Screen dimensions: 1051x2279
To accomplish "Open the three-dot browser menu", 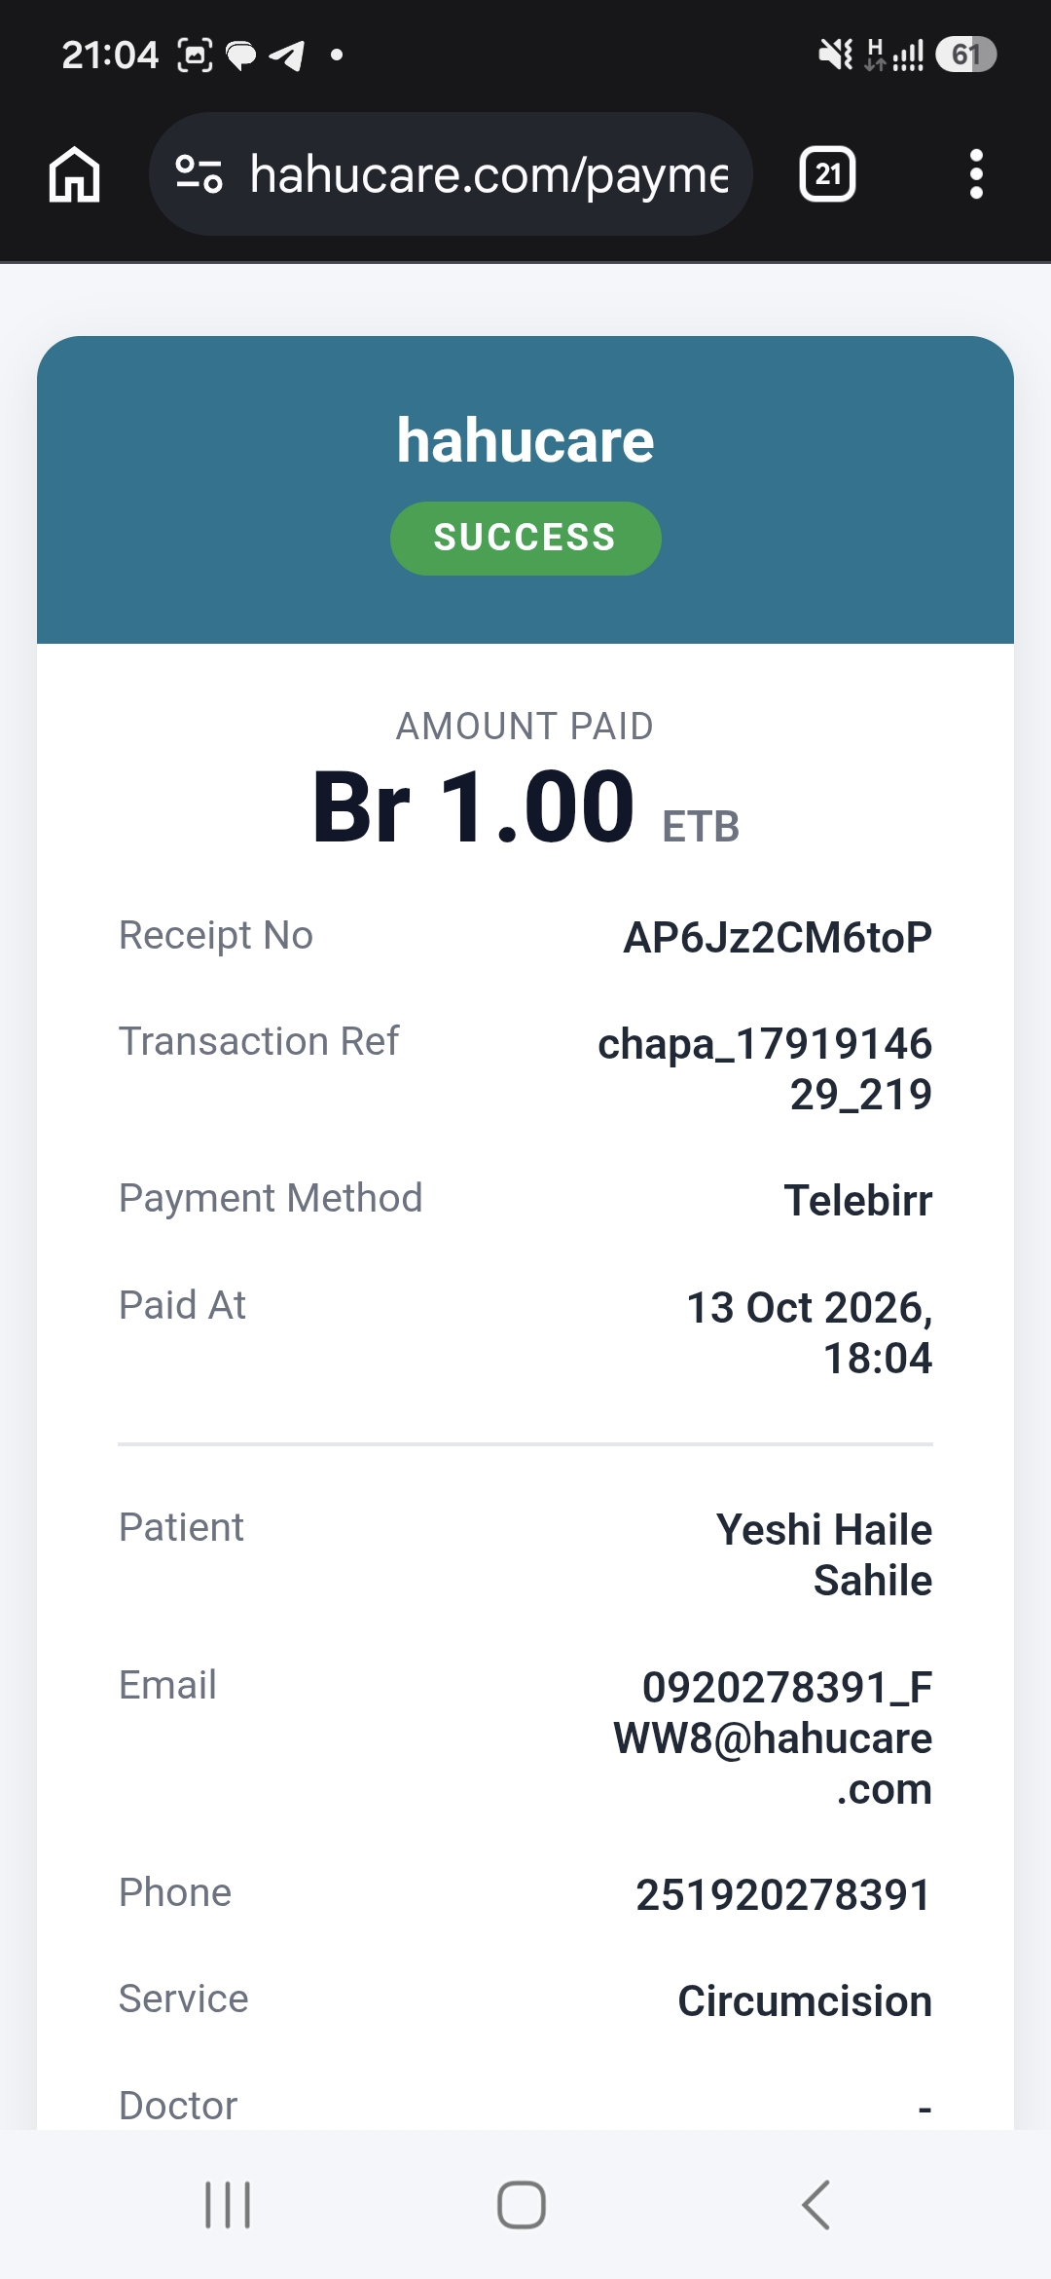I will coord(976,174).
